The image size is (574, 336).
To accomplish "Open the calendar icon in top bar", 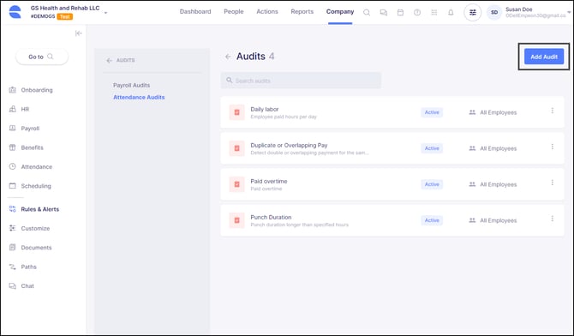I will coord(400,13).
